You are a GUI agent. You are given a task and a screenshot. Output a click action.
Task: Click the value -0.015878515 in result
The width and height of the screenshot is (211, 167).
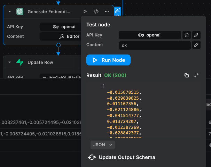(123, 92)
